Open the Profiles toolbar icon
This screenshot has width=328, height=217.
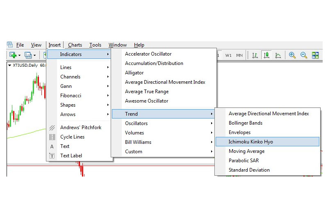(28, 55)
